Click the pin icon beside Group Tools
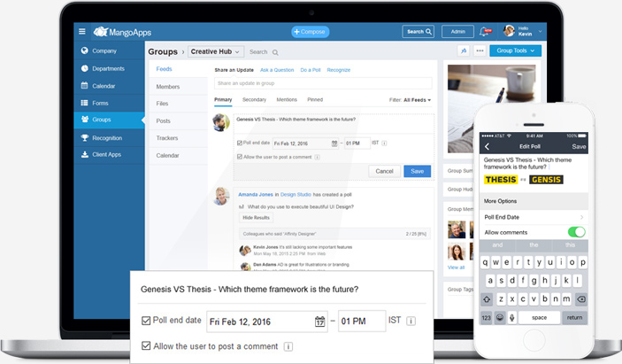The height and width of the screenshot is (364, 622). tap(464, 50)
